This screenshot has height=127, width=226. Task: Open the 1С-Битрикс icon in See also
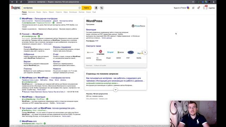100,52
